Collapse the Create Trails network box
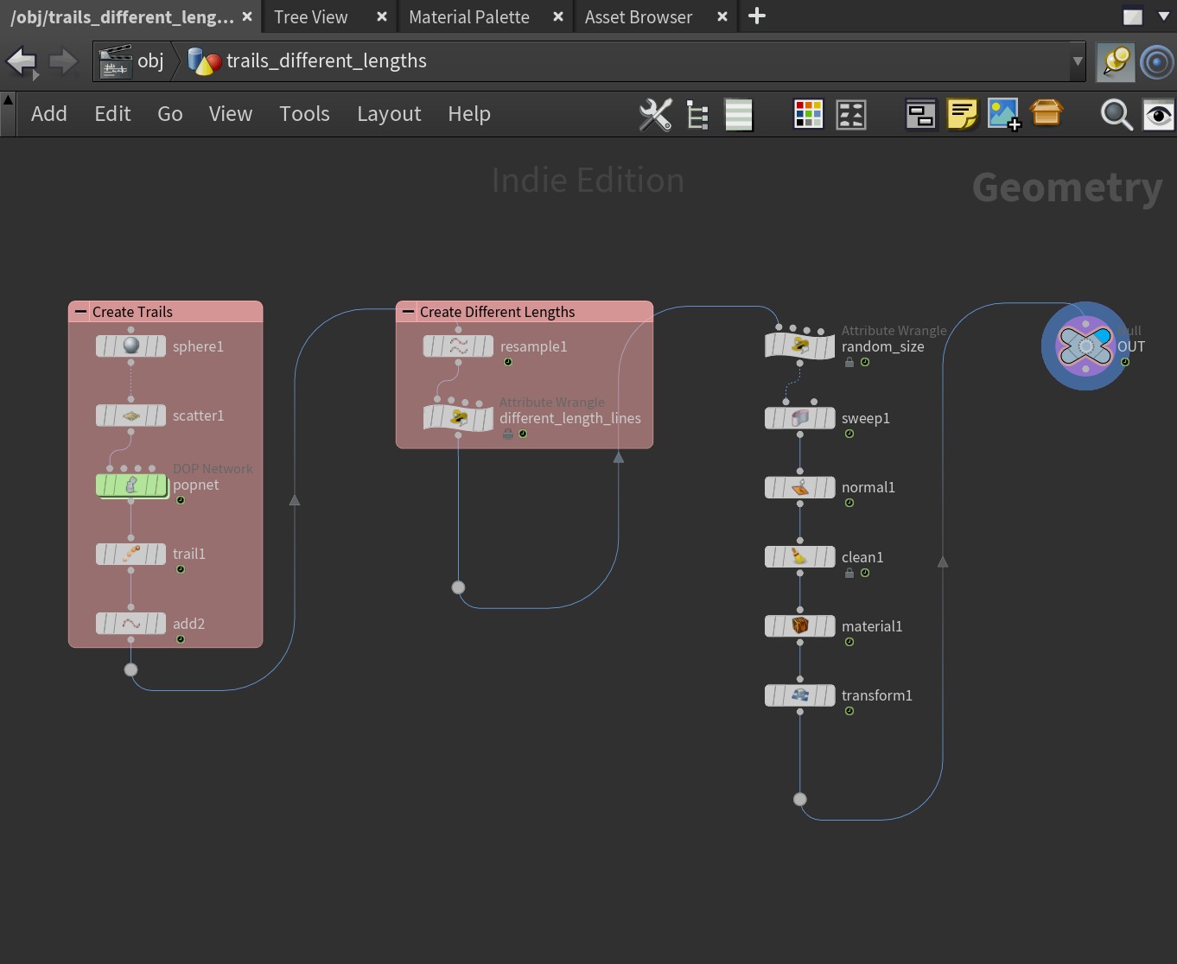The height and width of the screenshot is (964, 1177). [x=81, y=312]
